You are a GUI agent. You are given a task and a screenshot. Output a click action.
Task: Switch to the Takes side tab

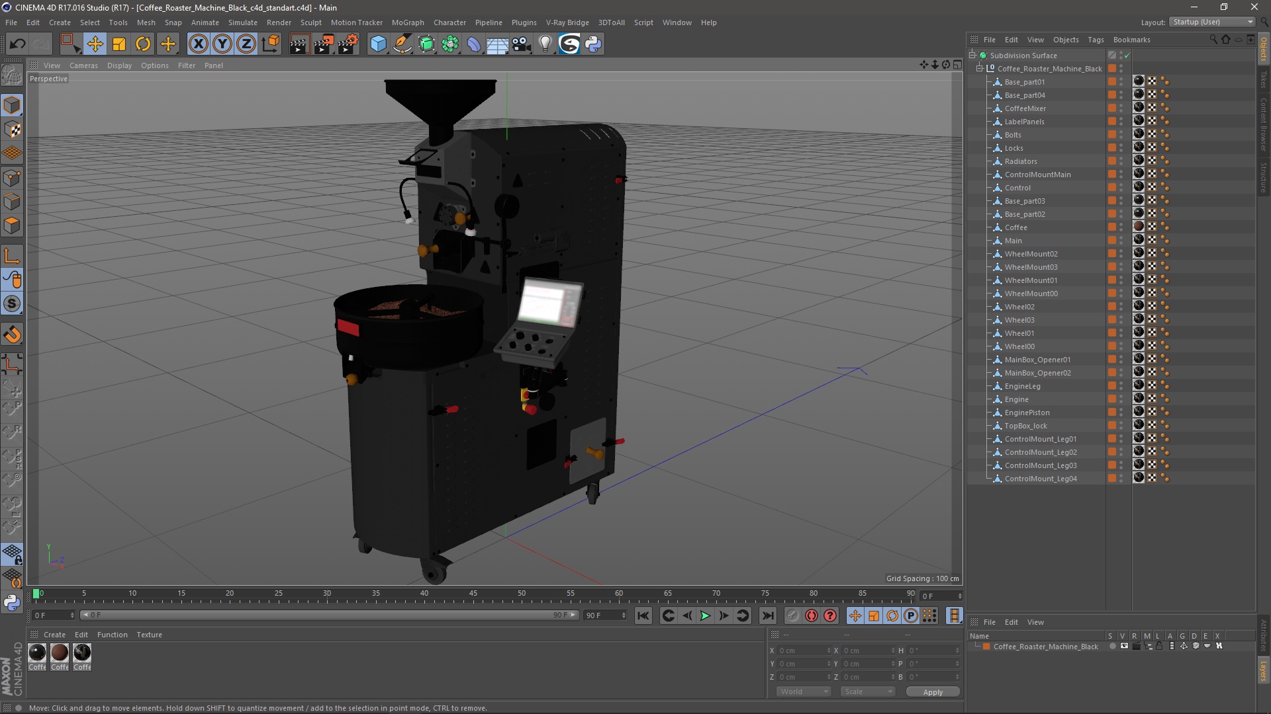[x=1264, y=79]
